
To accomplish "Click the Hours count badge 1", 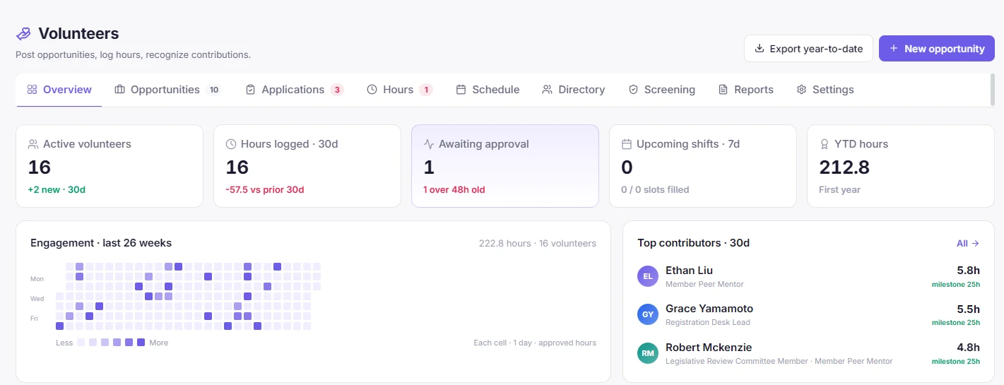I will coord(426,90).
